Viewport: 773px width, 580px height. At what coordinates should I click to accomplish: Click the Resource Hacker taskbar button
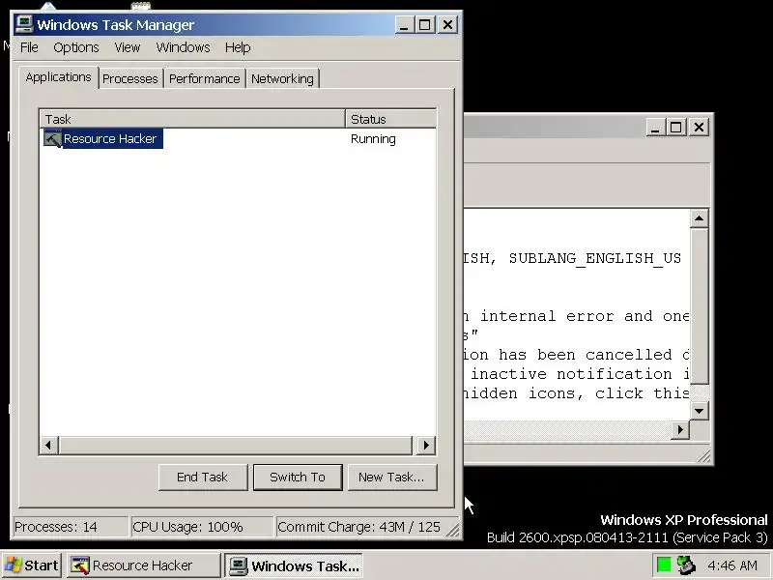(143, 565)
